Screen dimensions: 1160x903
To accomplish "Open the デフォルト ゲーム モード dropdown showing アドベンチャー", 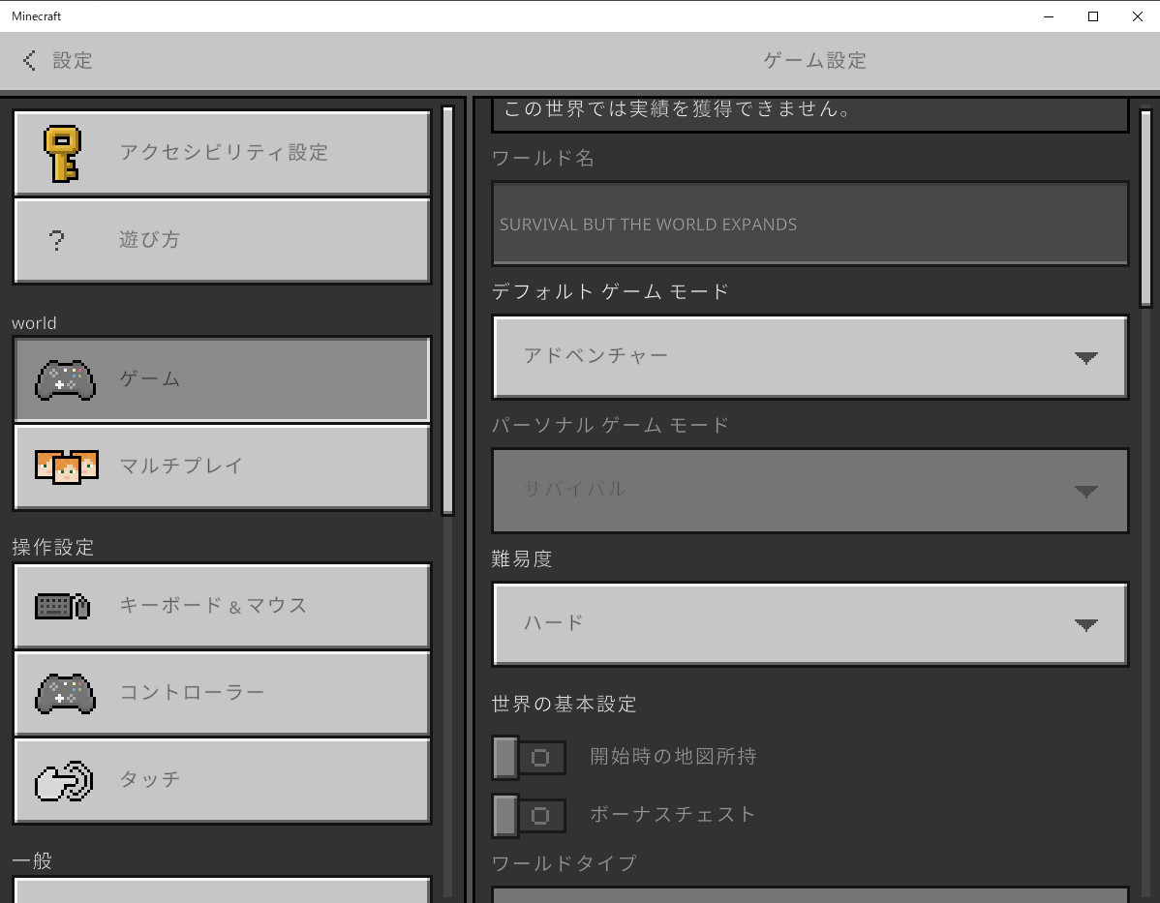I will pyautogui.click(x=810, y=357).
